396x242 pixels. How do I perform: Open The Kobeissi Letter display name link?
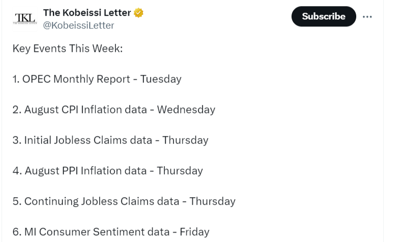[87, 13]
